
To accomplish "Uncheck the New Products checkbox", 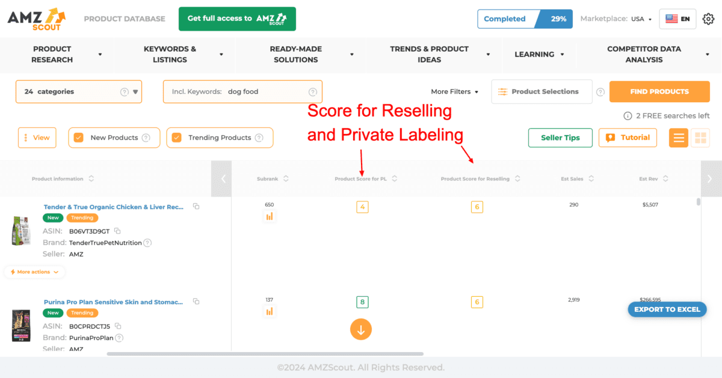I will [x=78, y=138].
